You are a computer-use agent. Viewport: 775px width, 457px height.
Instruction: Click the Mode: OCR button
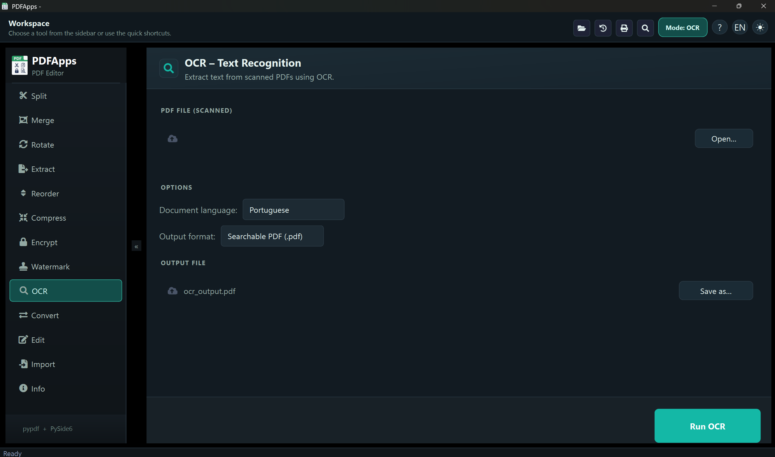click(682, 28)
